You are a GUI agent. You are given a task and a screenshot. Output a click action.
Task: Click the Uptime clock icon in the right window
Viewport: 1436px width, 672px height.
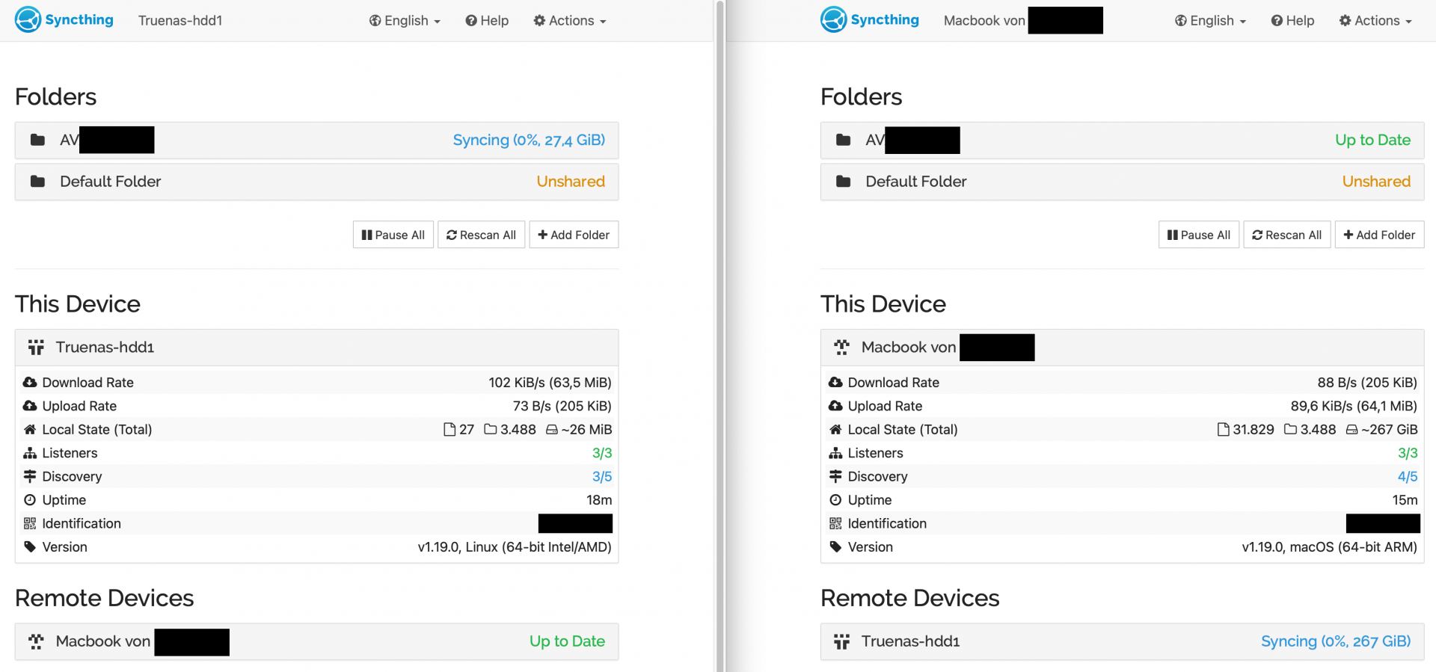[835, 500]
